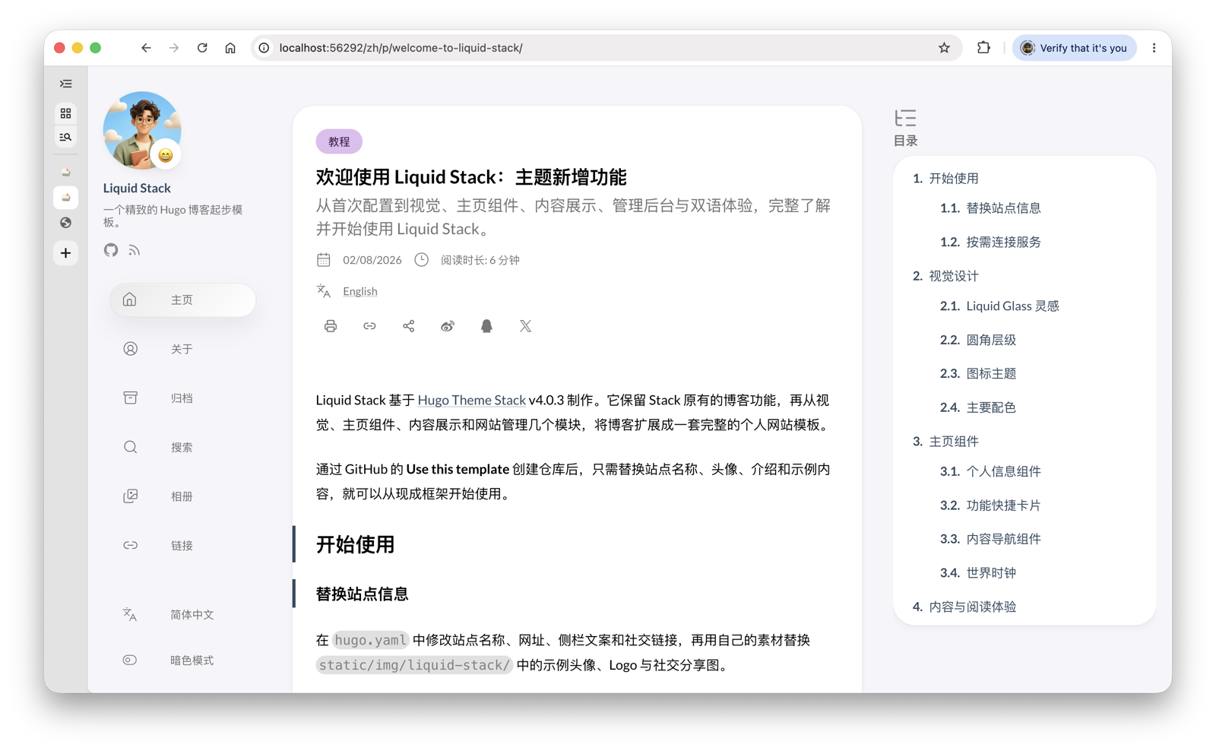Follow the Hugo Theme Stack hyperlink
Viewport: 1216px width, 751px height.
(x=471, y=400)
